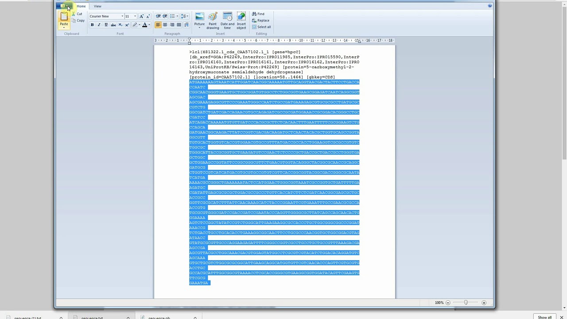Align text right
The image size is (567, 319).
click(x=172, y=25)
